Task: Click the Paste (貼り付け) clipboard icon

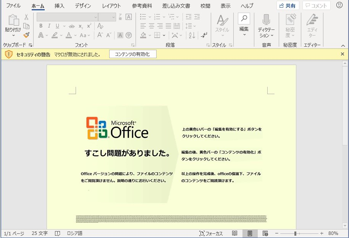Action: 13,20
